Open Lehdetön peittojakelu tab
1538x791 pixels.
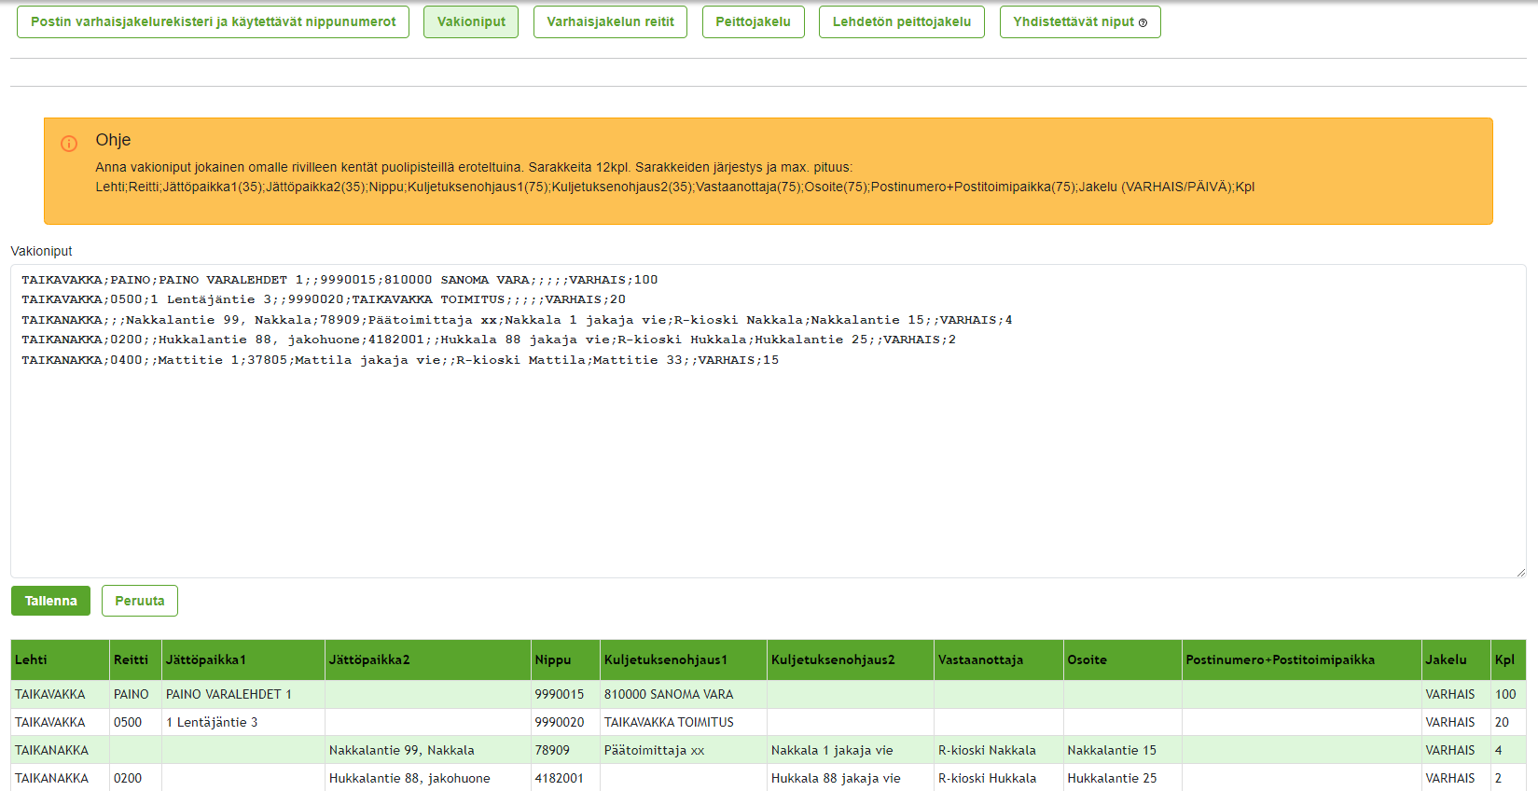pyautogui.click(x=902, y=21)
